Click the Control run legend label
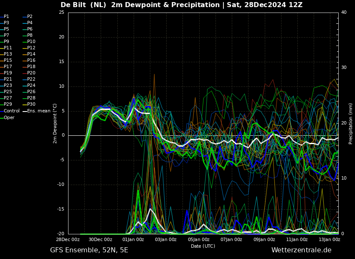Viewport: 355px width, 259px height. [12, 111]
